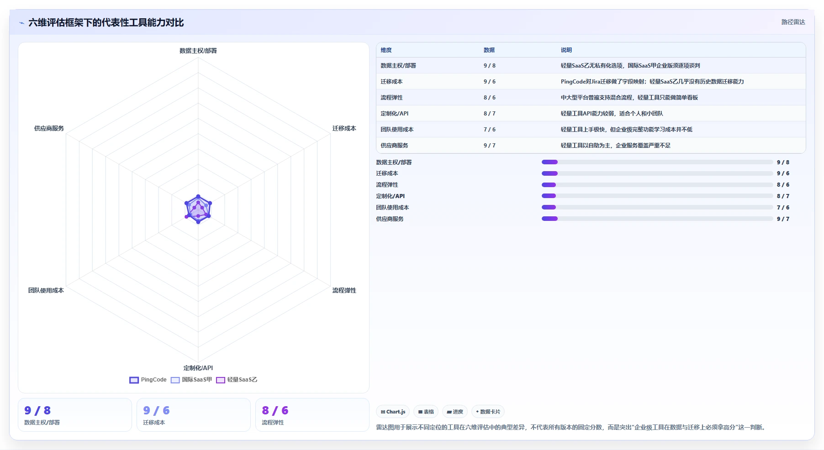The height and width of the screenshot is (450, 824).
Task: Open the 9 / 8 数据主权/部署 stat card
Action: (x=75, y=415)
